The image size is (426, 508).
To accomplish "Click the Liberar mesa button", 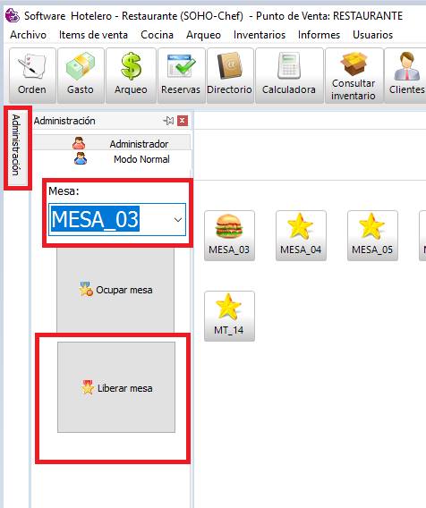I will point(116,387).
